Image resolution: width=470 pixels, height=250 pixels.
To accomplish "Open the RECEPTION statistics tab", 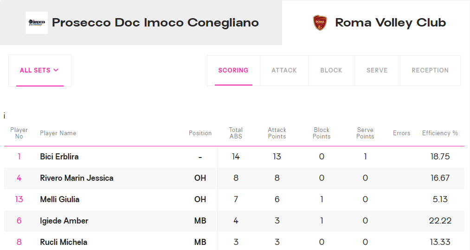I will 430,71.
